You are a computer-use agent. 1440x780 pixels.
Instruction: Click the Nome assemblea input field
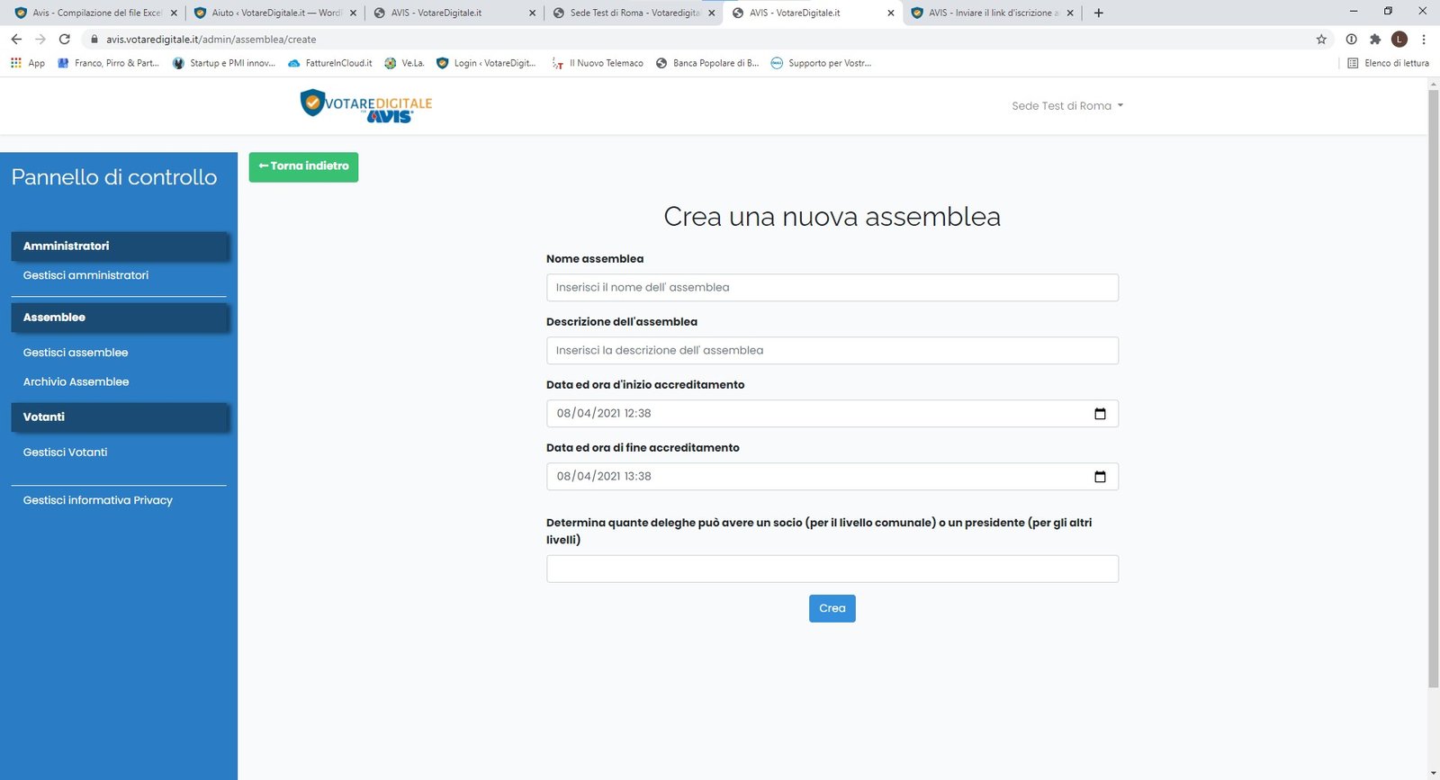tap(832, 288)
